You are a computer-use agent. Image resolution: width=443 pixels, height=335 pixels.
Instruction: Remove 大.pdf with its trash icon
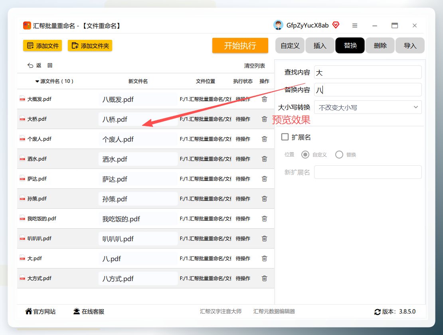(265, 259)
